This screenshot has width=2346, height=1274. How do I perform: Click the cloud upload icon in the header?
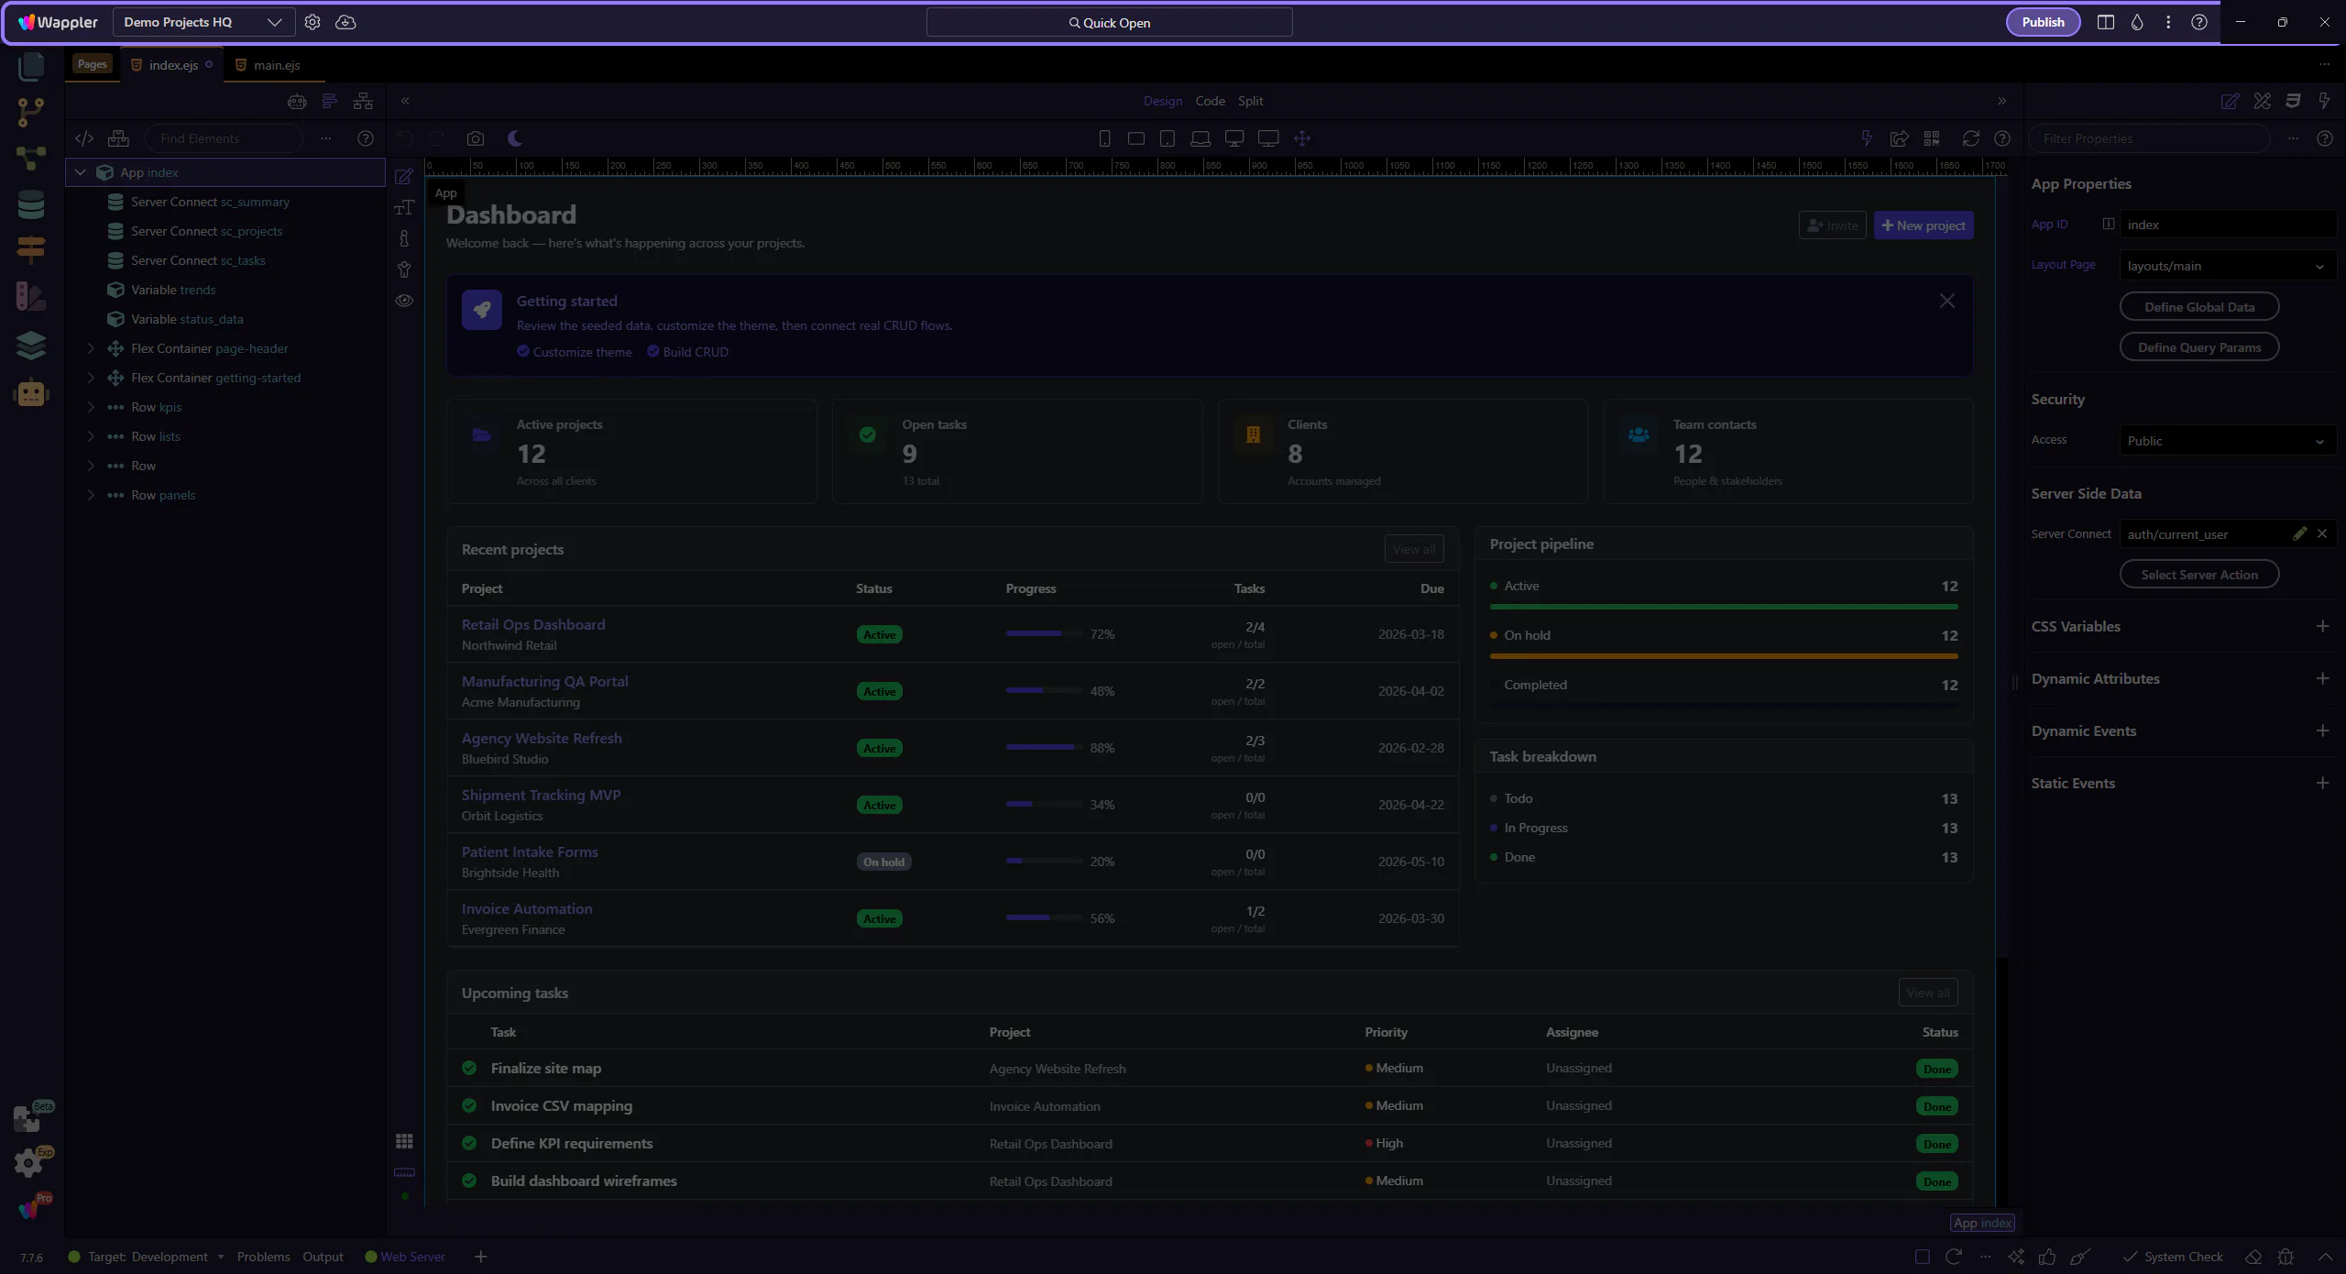pos(345,22)
